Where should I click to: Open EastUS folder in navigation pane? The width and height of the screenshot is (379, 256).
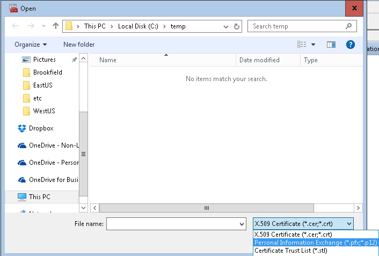(38, 85)
